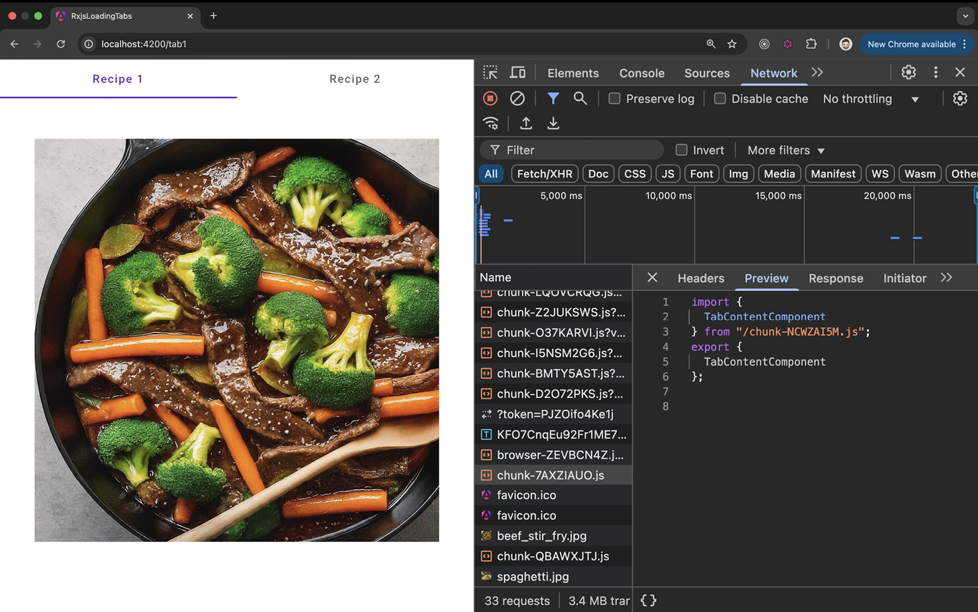
Task: Open the Chrome profile avatar
Action: [x=845, y=44]
